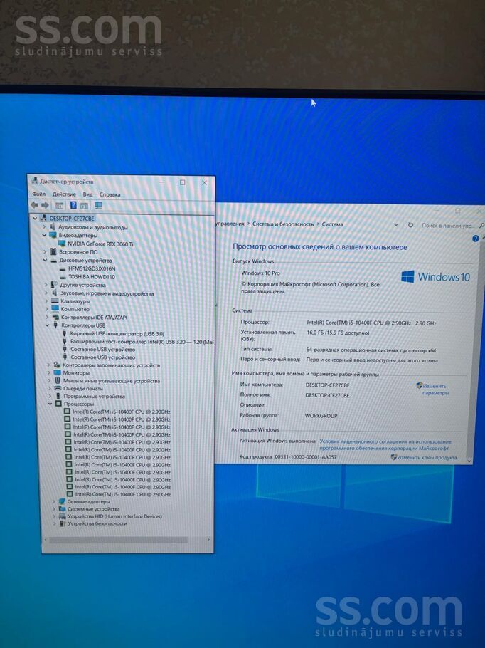Click product code 00331-10000-00001-AA057
The width and height of the screenshot is (485, 648).
click(x=306, y=457)
